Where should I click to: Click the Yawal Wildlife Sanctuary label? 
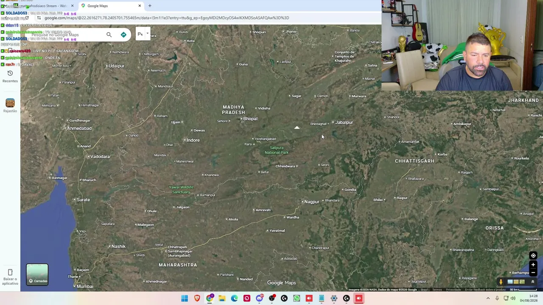click(181, 189)
